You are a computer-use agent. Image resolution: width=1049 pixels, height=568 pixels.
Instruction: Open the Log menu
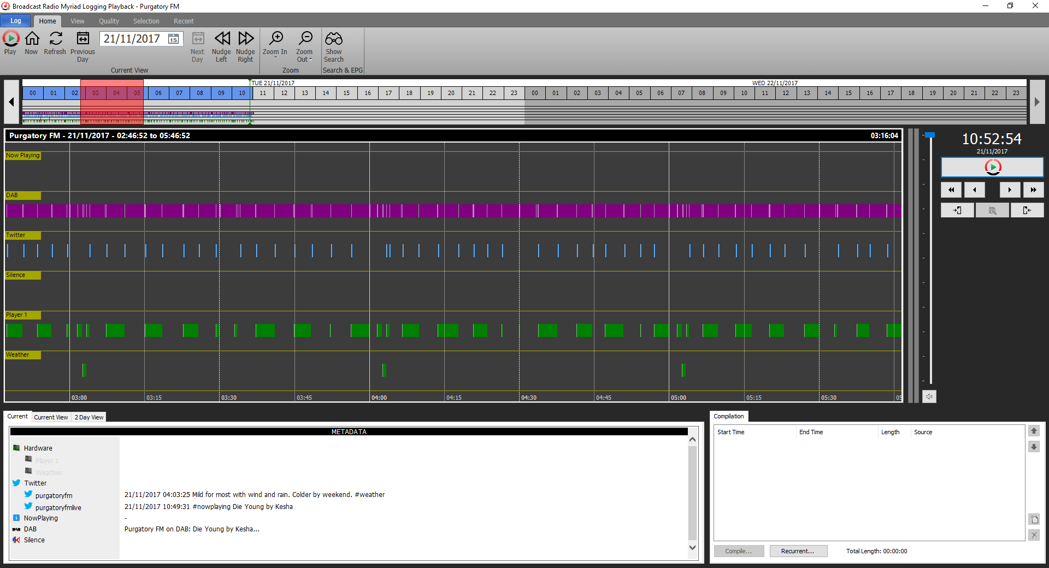click(x=15, y=21)
